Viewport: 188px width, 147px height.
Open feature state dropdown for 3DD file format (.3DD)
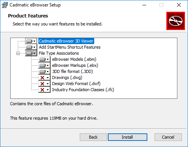click(x=44, y=71)
